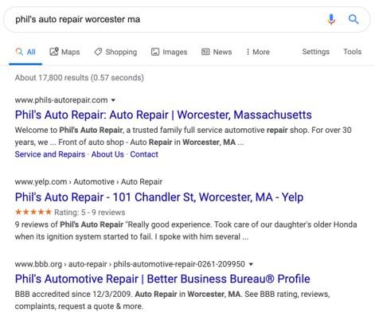Viewport: 375px width, 316px height.
Task: Click the microphone voice search icon
Action: point(331,19)
